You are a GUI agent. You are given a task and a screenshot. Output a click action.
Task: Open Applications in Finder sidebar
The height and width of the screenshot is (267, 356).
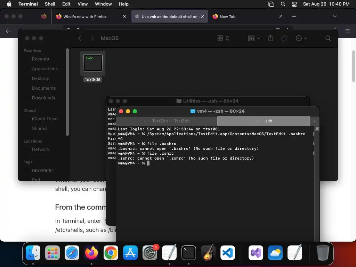45,68
